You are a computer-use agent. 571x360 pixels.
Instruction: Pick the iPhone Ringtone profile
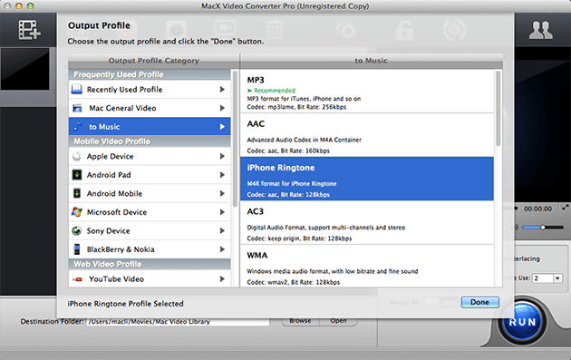pos(367,179)
